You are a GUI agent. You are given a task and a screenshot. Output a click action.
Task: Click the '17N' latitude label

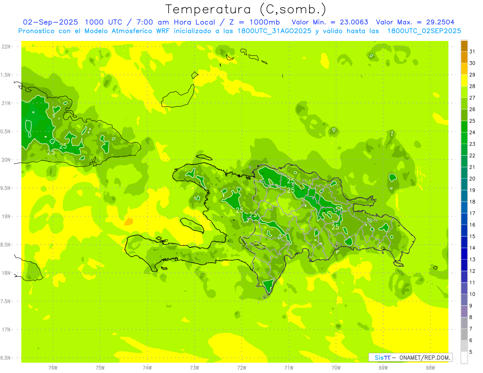pos(6,330)
